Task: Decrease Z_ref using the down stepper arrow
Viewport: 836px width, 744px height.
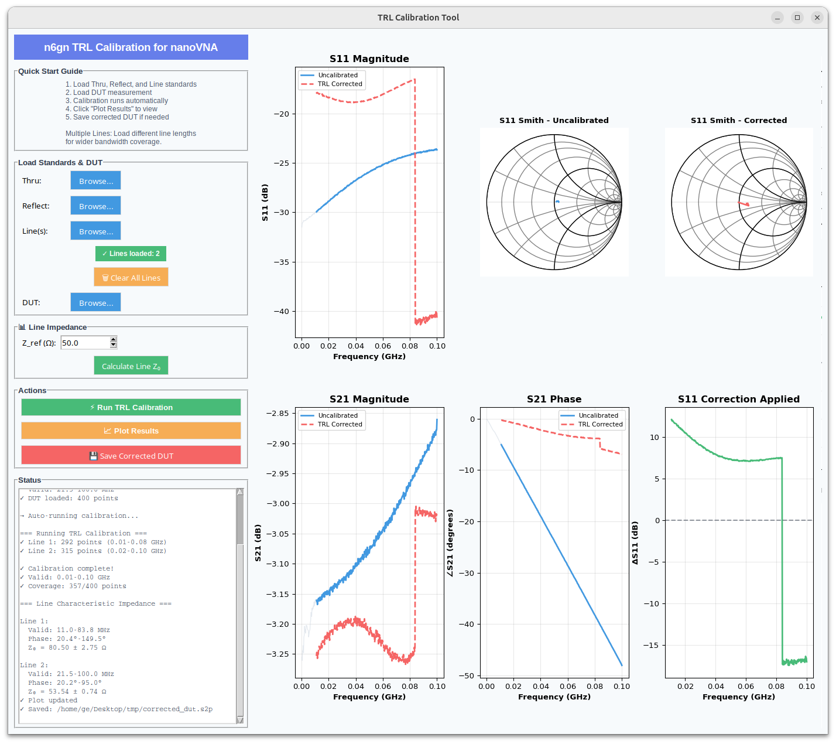Action: pyautogui.click(x=114, y=346)
